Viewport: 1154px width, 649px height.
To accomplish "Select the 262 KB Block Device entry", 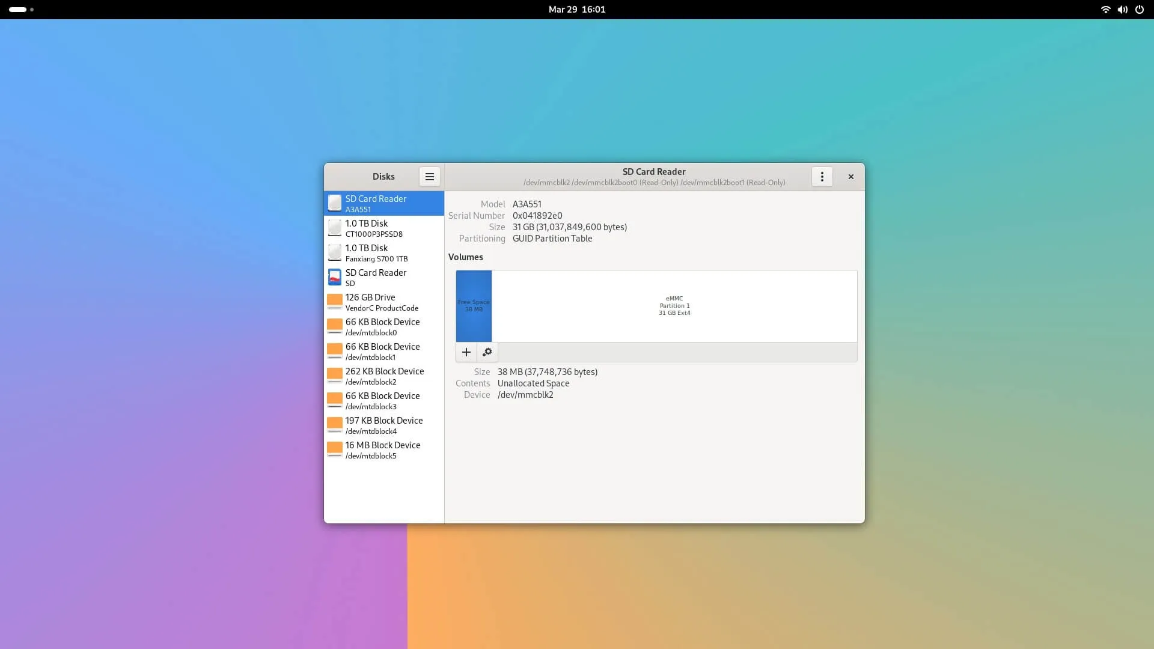I will point(383,376).
